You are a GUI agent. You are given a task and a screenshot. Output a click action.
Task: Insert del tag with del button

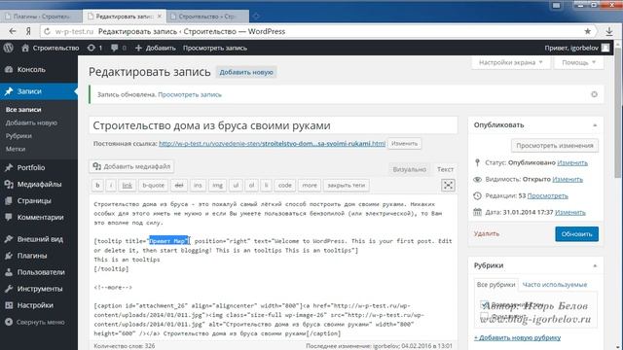coord(179,186)
